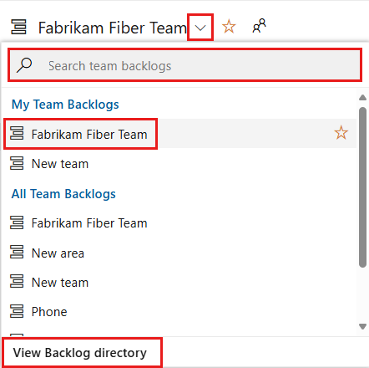This screenshot has width=369, height=368.
Task: Click the scrollbar down arrow
Action: (x=362, y=326)
